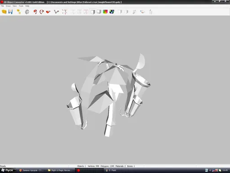
Task: Open the Help menu
Action: 27,6
